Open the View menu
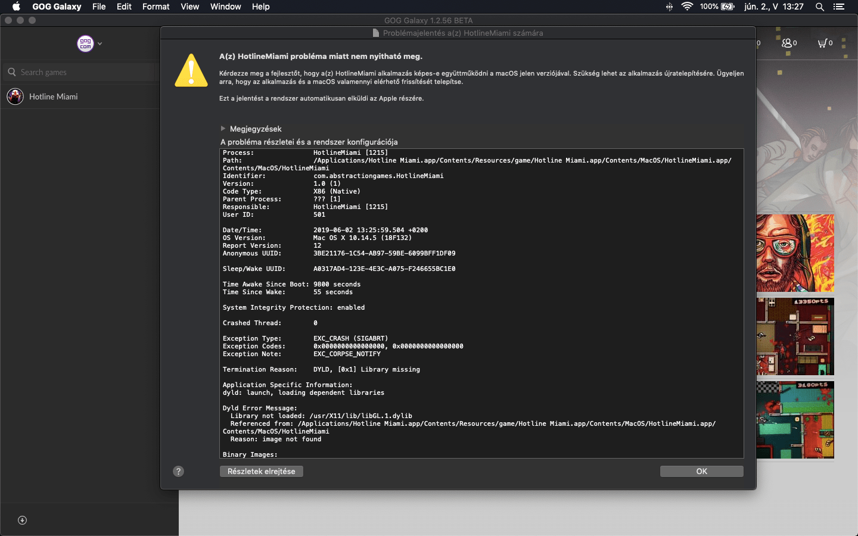The image size is (858, 536). [190, 7]
